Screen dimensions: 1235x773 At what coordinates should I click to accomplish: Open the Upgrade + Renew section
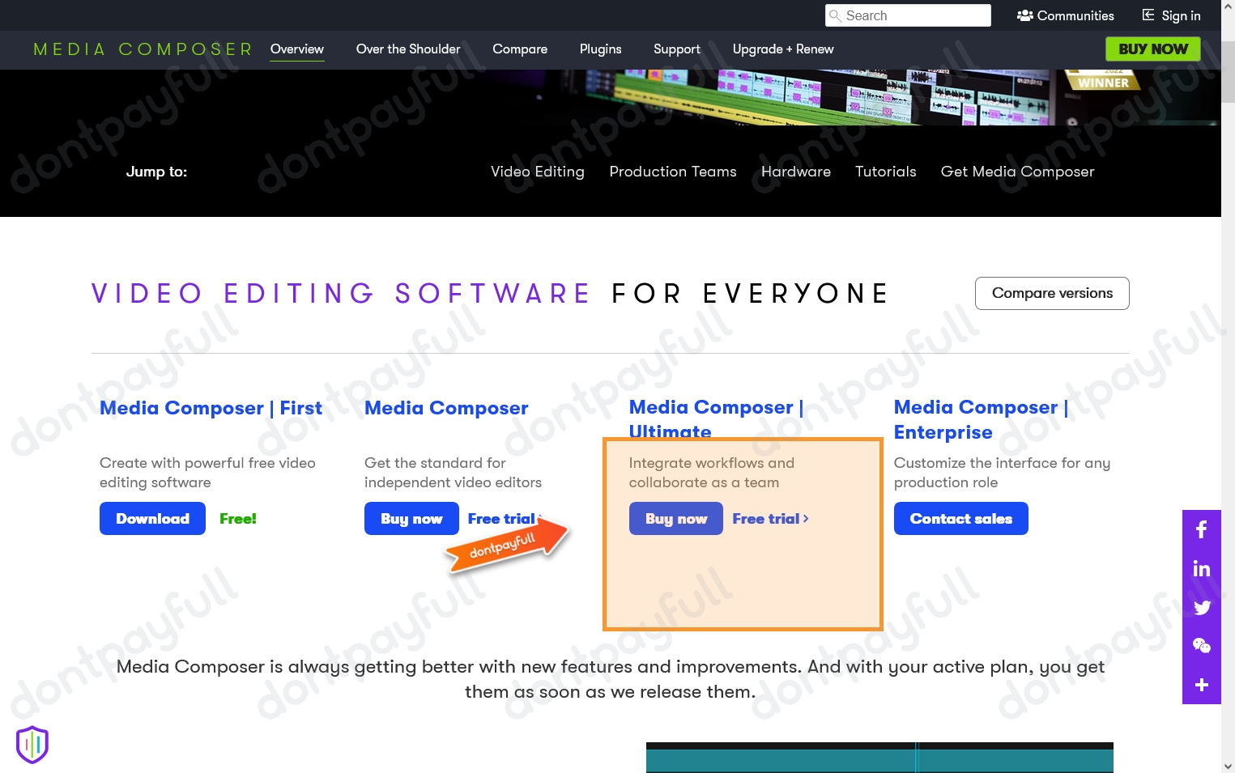pos(783,49)
